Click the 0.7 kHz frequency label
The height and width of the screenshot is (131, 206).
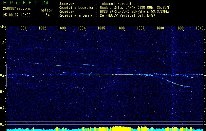coord(3,108)
